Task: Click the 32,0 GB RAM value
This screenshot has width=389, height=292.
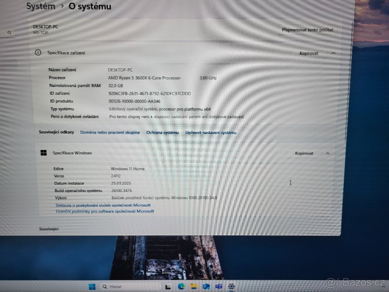Action: coord(116,86)
